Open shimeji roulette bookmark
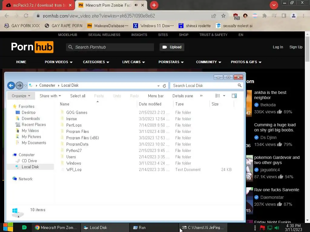The width and height of the screenshot is (310, 232). [195, 26]
